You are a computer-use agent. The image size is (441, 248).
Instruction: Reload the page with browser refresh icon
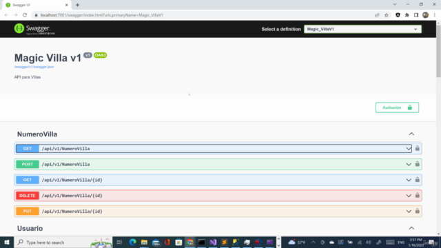pyautogui.click(x=25, y=15)
